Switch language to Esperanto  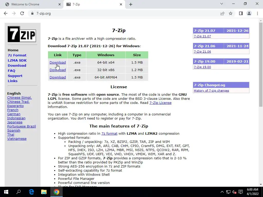(x=15, y=106)
